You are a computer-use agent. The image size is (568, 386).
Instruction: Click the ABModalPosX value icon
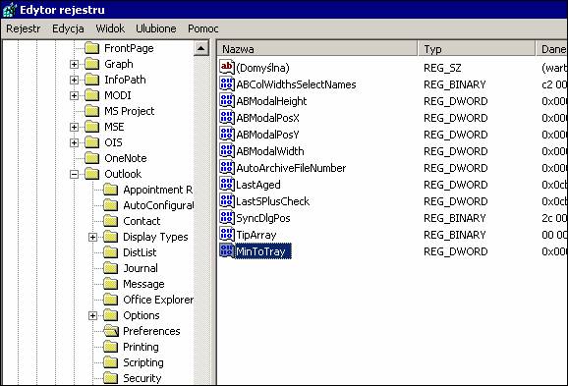227,117
